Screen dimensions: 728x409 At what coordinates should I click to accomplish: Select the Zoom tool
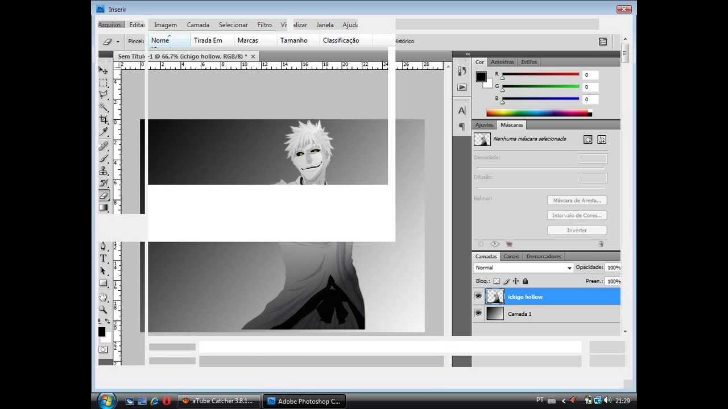coord(104,310)
